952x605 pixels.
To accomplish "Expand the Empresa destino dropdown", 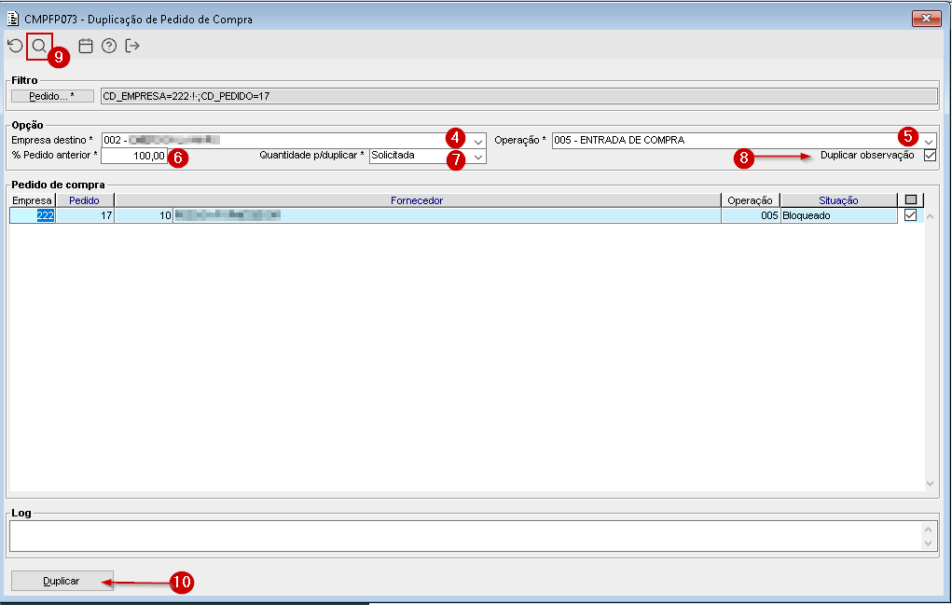I will [478, 142].
